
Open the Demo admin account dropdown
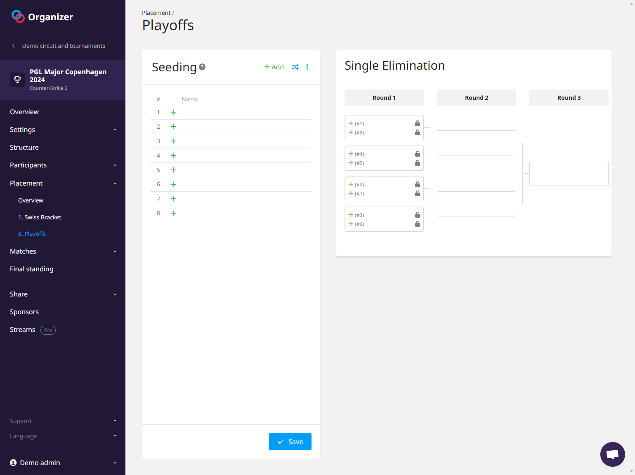tap(63, 463)
